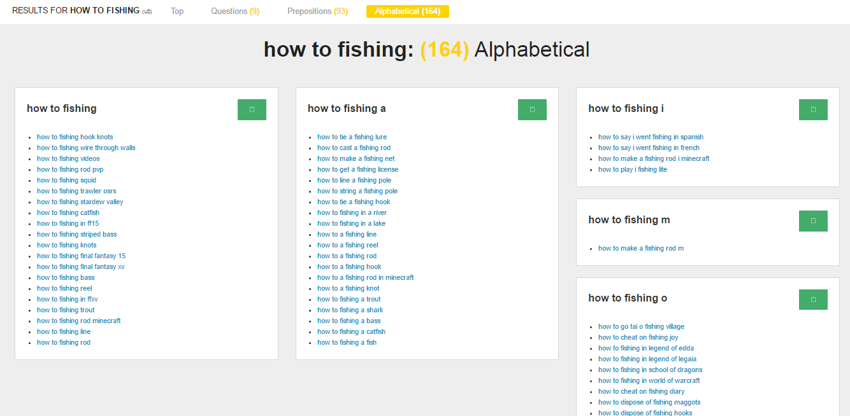
Task: Select 'how to fishing rod minecraft' link
Action: coord(79,321)
